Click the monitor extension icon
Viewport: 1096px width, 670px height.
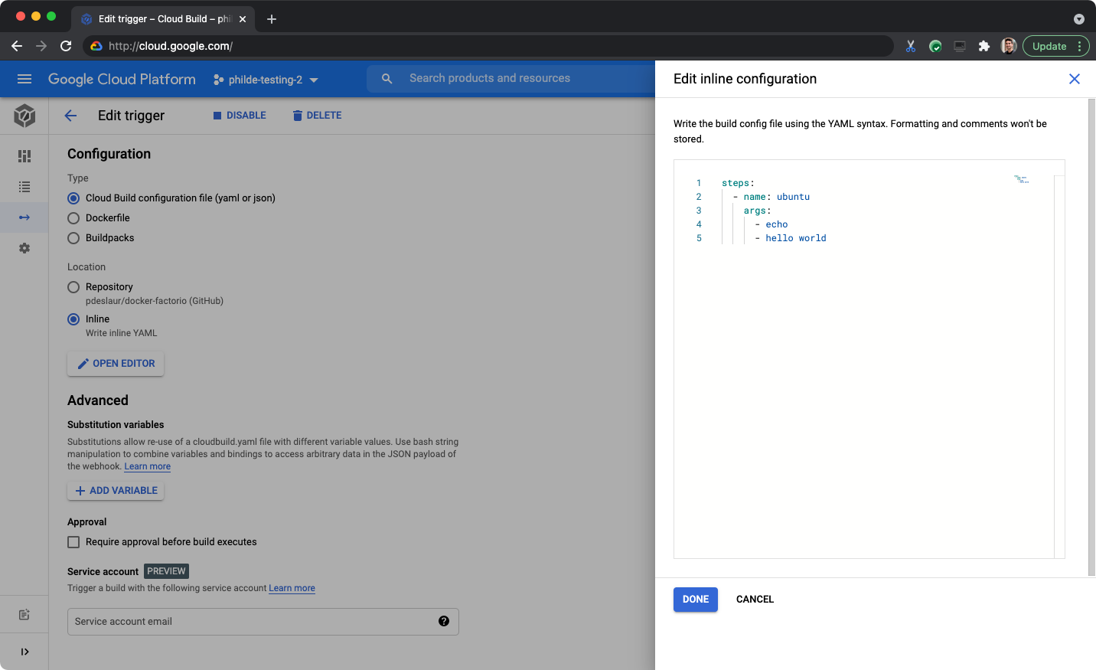pos(960,46)
